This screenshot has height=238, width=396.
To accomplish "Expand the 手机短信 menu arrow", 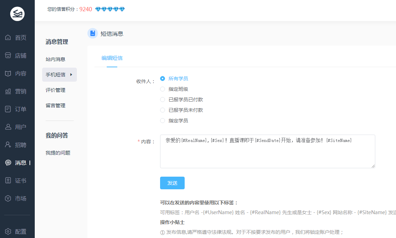I will point(71,75).
